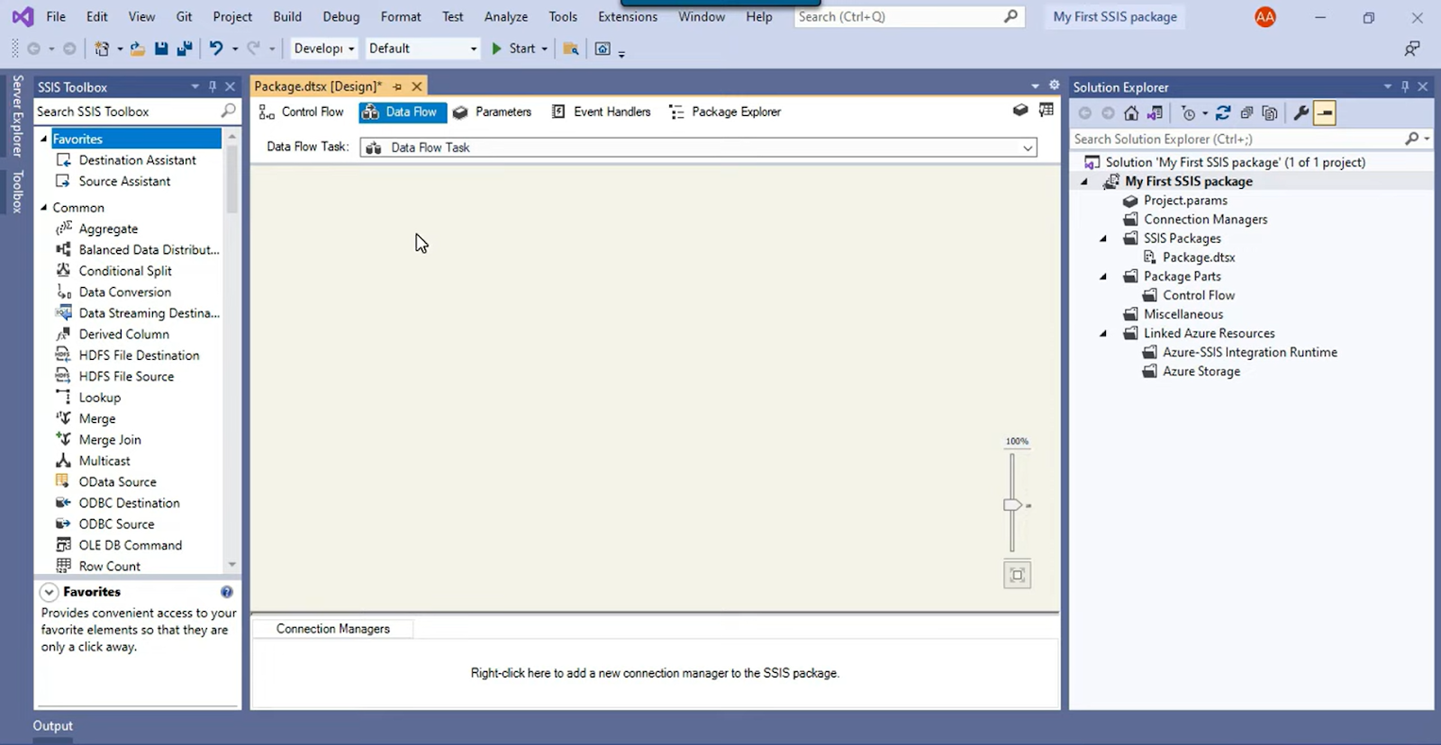Refresh the Solution Explorer with sync icon
Image resolution: width=1441 pixels, height=745 pixels.
click(1222, 113)
